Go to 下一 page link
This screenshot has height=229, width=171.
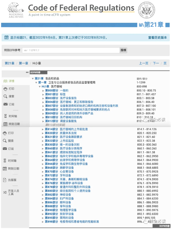tap(156, 63)
